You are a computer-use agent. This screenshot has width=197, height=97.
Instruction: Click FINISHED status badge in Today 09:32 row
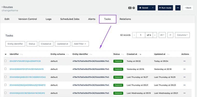(118, 61)
